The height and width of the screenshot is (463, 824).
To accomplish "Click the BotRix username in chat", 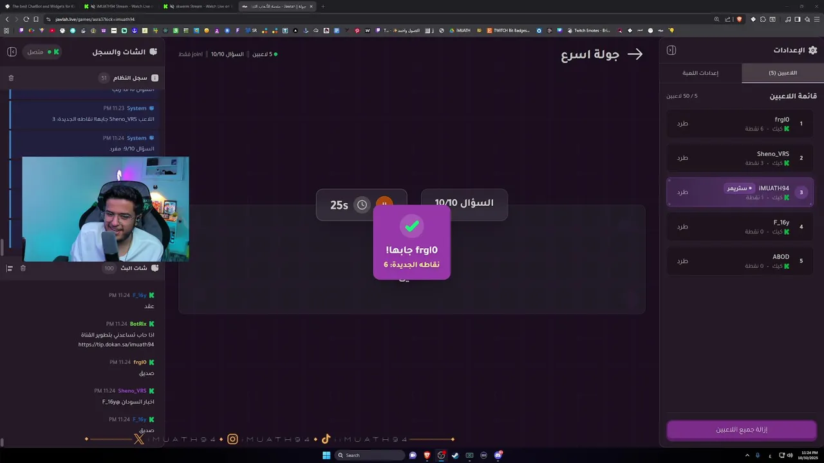I will pyautogui.click(x=138, y=324).
